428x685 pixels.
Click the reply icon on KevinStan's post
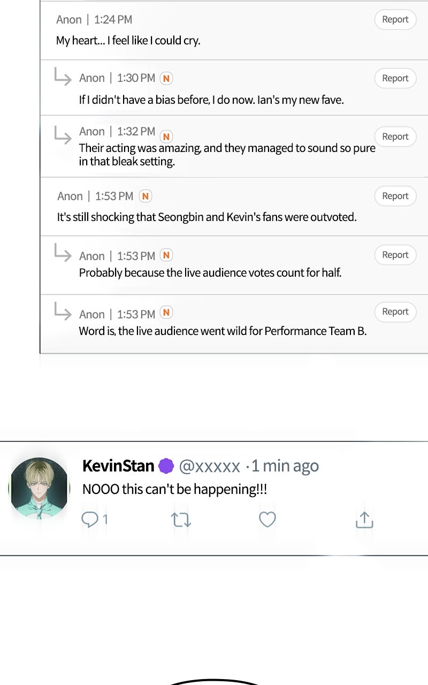89,519
